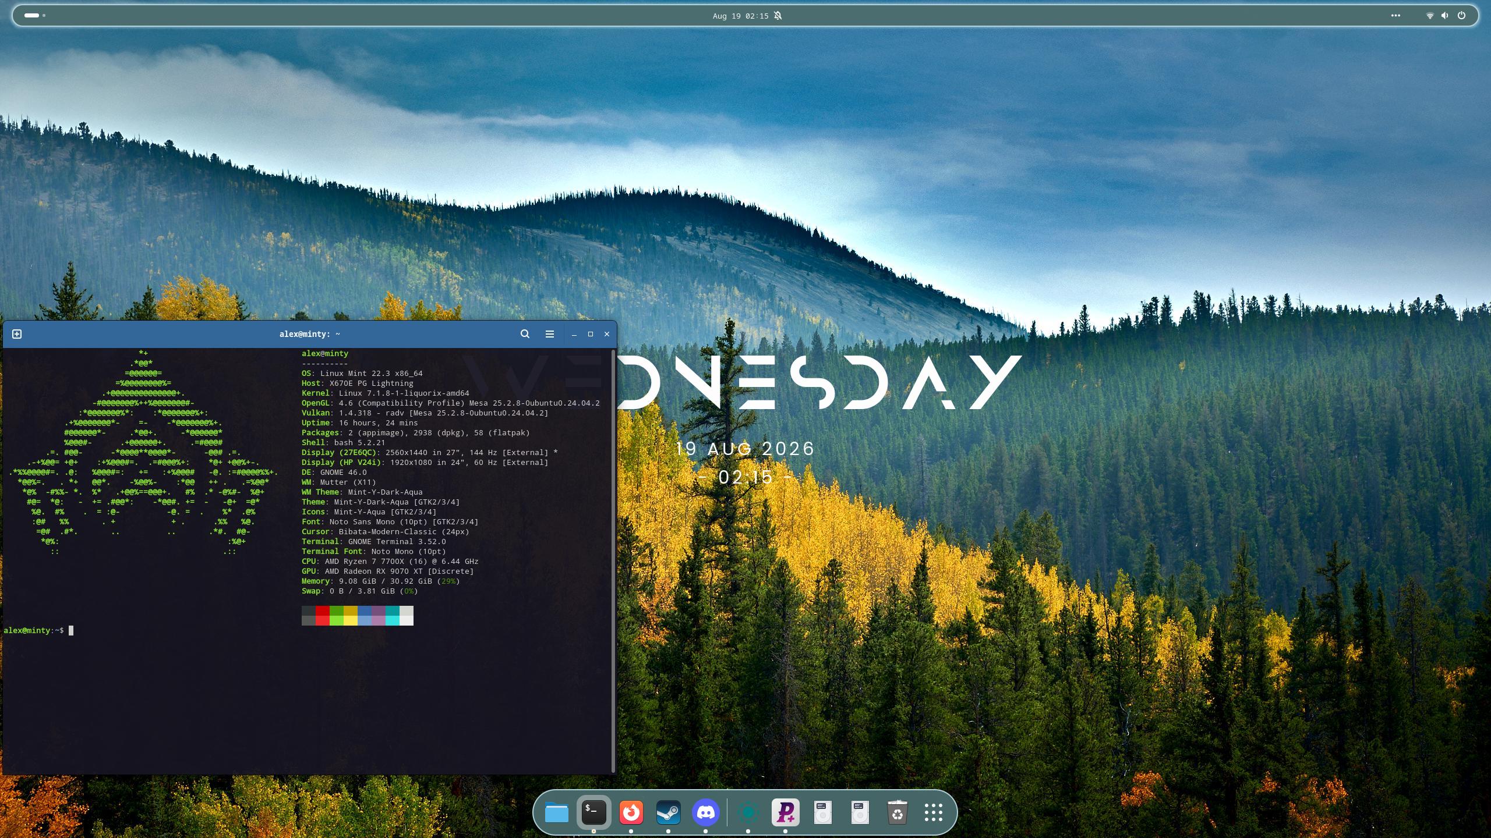Select the Terminal icon in the dock

[x=593, y=812]
